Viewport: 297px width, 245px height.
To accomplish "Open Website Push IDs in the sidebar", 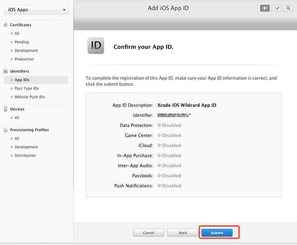I will click(30, 97).
